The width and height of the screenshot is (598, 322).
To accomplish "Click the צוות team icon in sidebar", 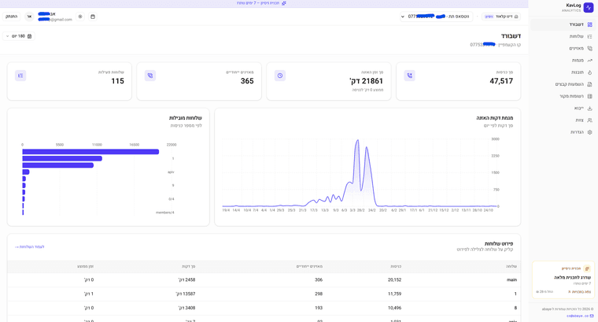I will 589,120.
